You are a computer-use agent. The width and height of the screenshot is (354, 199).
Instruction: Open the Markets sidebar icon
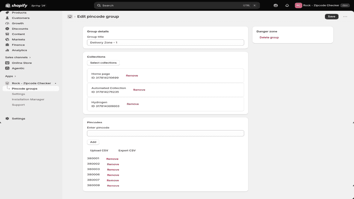[7, 39]
